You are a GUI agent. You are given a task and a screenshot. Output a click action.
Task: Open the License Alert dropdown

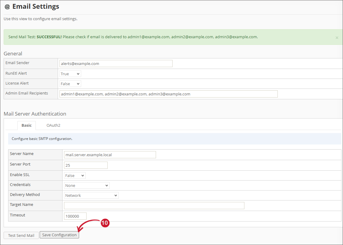click(x=70, y=84)
